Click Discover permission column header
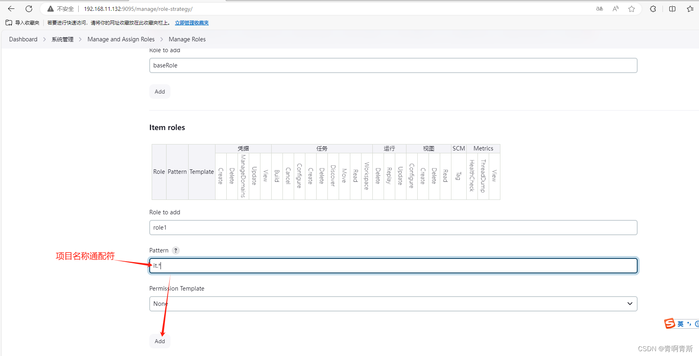This screenshot has width=699, height=356. [x=333, y=176]
